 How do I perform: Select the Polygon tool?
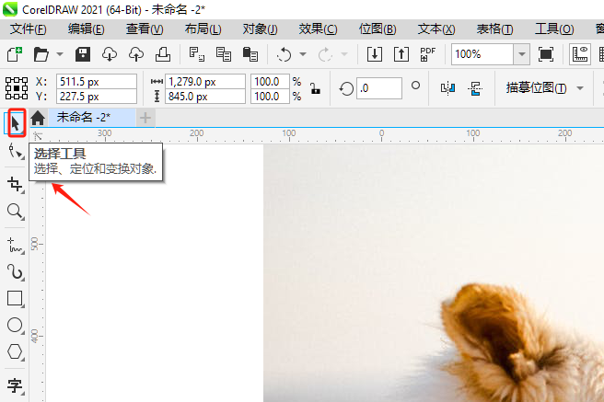16,351
